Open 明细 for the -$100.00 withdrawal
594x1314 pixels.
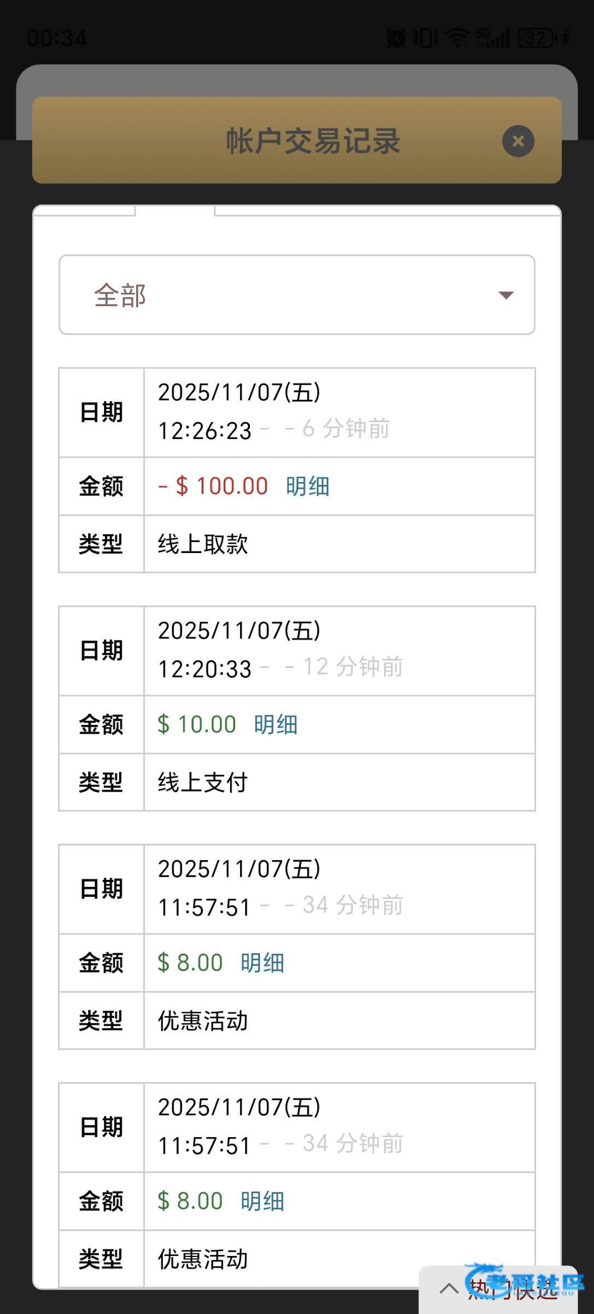click(x=307, y=486)
